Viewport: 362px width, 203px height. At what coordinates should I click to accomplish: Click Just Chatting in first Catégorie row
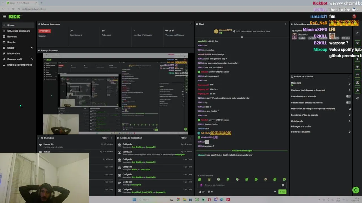(x=137, y=147)
